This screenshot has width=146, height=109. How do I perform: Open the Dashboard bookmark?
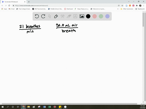[x=69, y=9]
